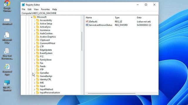The width and height of the screenshot is (188, 105).
Task: Click the Clipboard folder icon
Action: pos(38,40)
